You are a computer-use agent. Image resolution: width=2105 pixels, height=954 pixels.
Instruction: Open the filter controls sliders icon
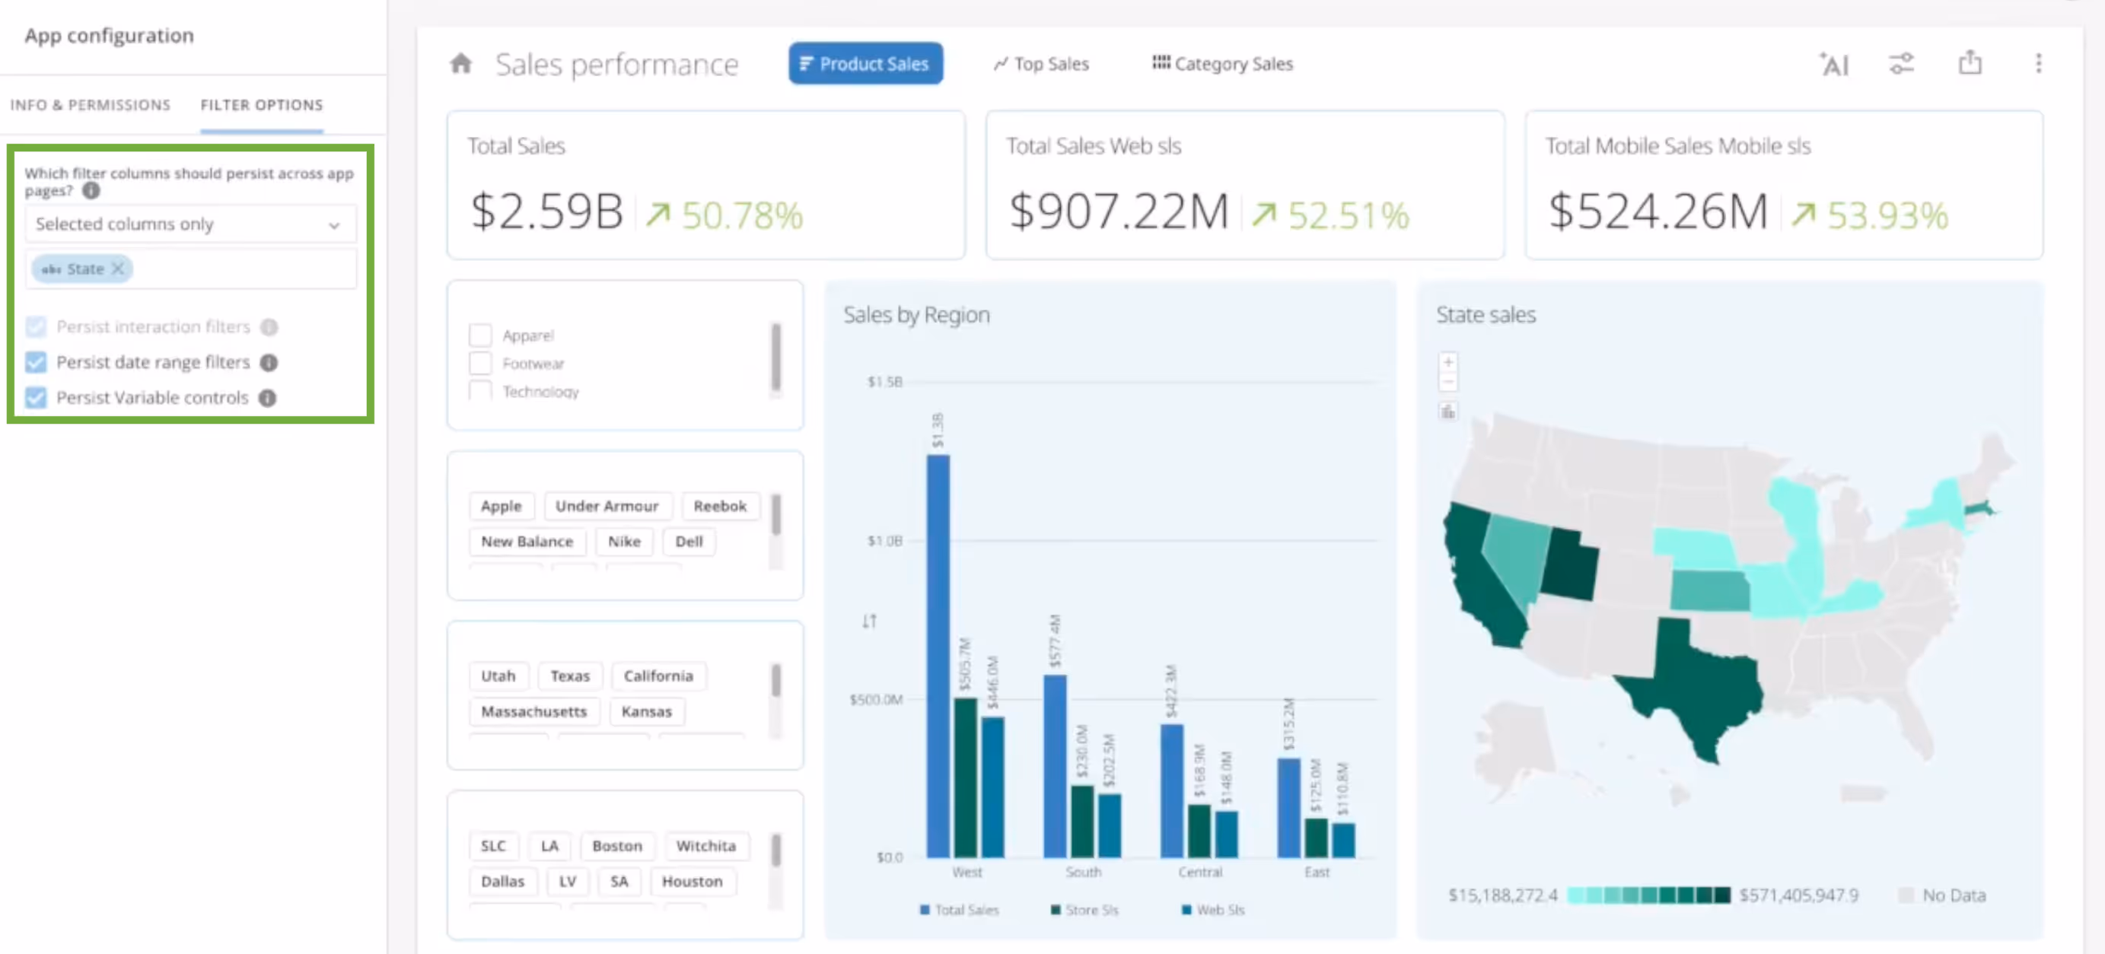point(1902,63)
